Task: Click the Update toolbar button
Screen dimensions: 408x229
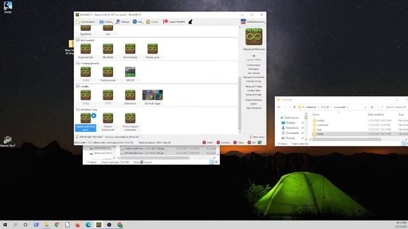Action: pyautogui.click(x=152, y=22)
